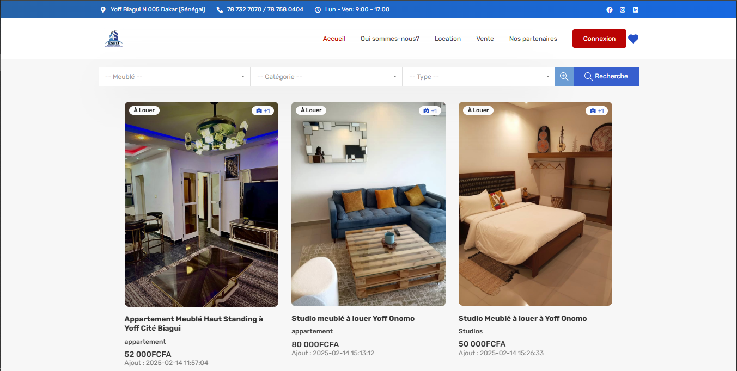Click the Studios category label
The height and width of the screenshot is (371, 737).
[x=471, y=331]
